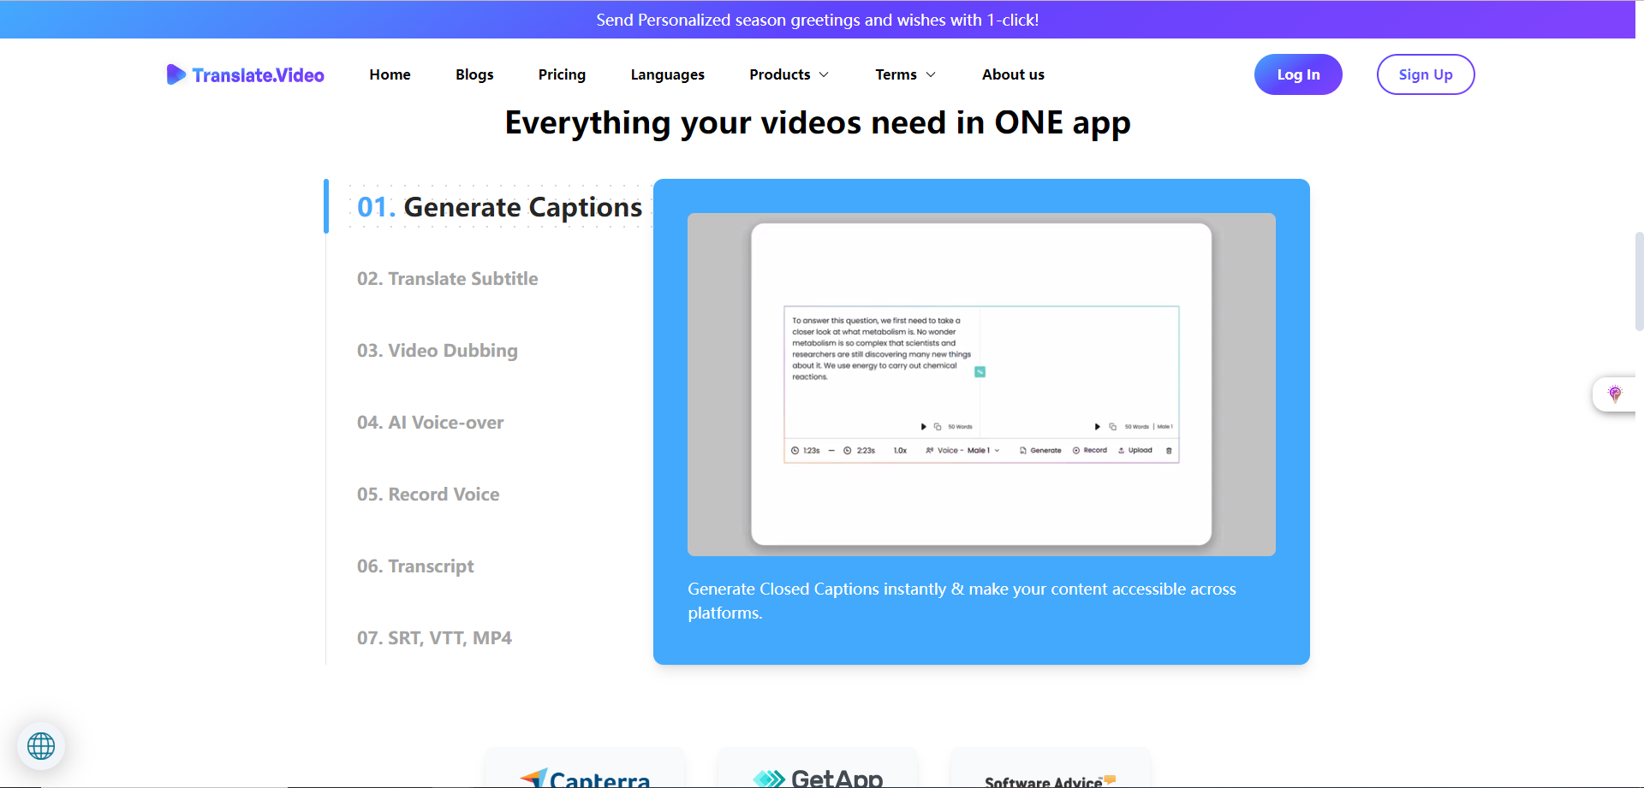The width and height of the screenshot is (1644, 788).
Task: Expand the Products dropdown menu
Action: pyautogui.click(x=789, y=75)
